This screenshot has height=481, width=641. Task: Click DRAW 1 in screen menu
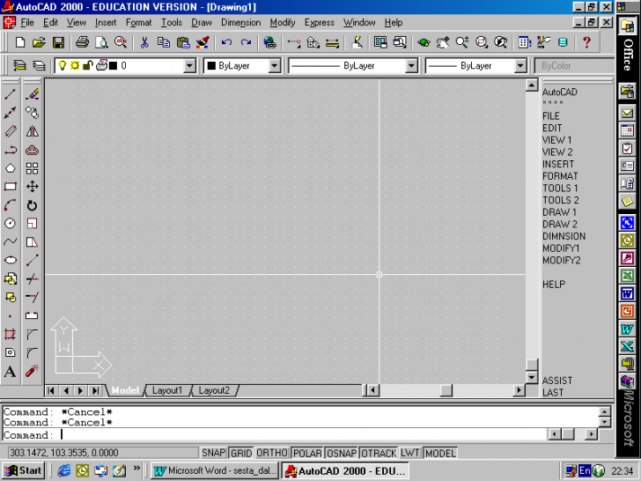pos(559,212)
